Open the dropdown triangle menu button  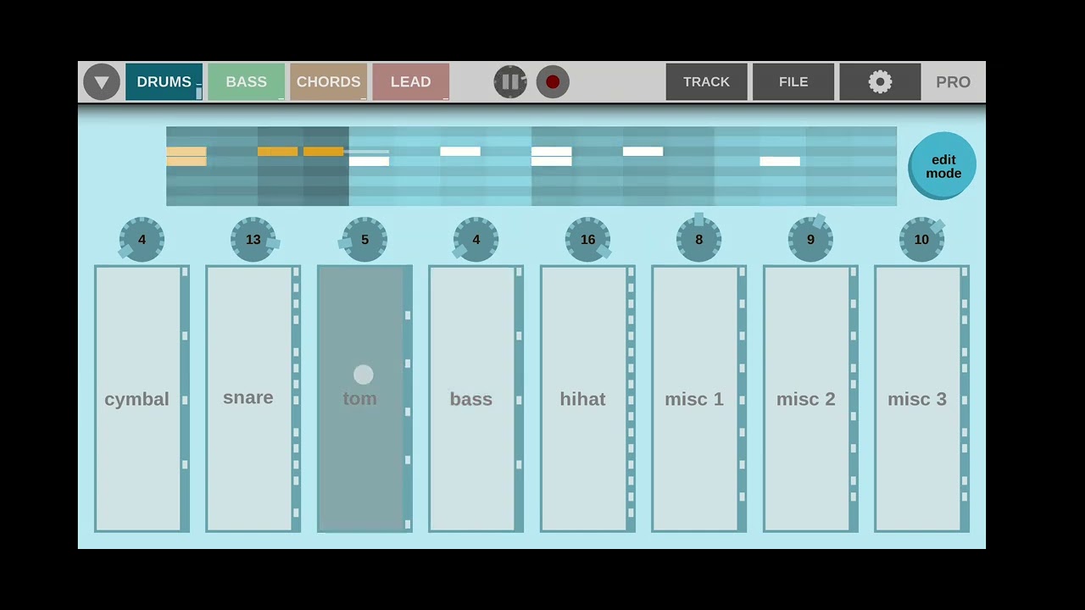(x=102, y=82)
